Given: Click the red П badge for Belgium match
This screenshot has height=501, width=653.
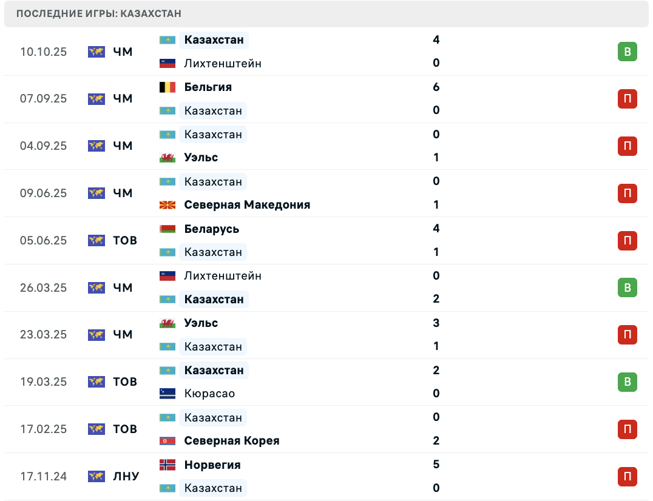Looking at the screenshot, I should [x=627, y=99].
